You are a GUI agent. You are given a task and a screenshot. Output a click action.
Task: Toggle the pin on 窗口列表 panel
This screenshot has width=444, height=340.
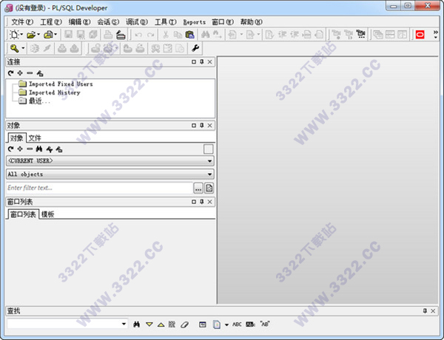[201, 202]
